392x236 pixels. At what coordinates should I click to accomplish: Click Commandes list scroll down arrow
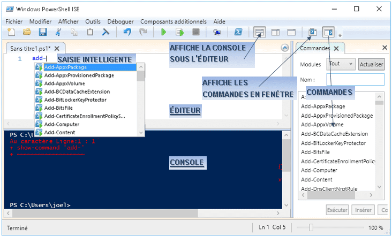(379, 187)
